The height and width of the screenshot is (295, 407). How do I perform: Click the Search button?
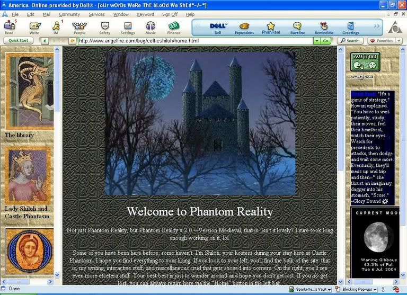[x=350, y=41]
